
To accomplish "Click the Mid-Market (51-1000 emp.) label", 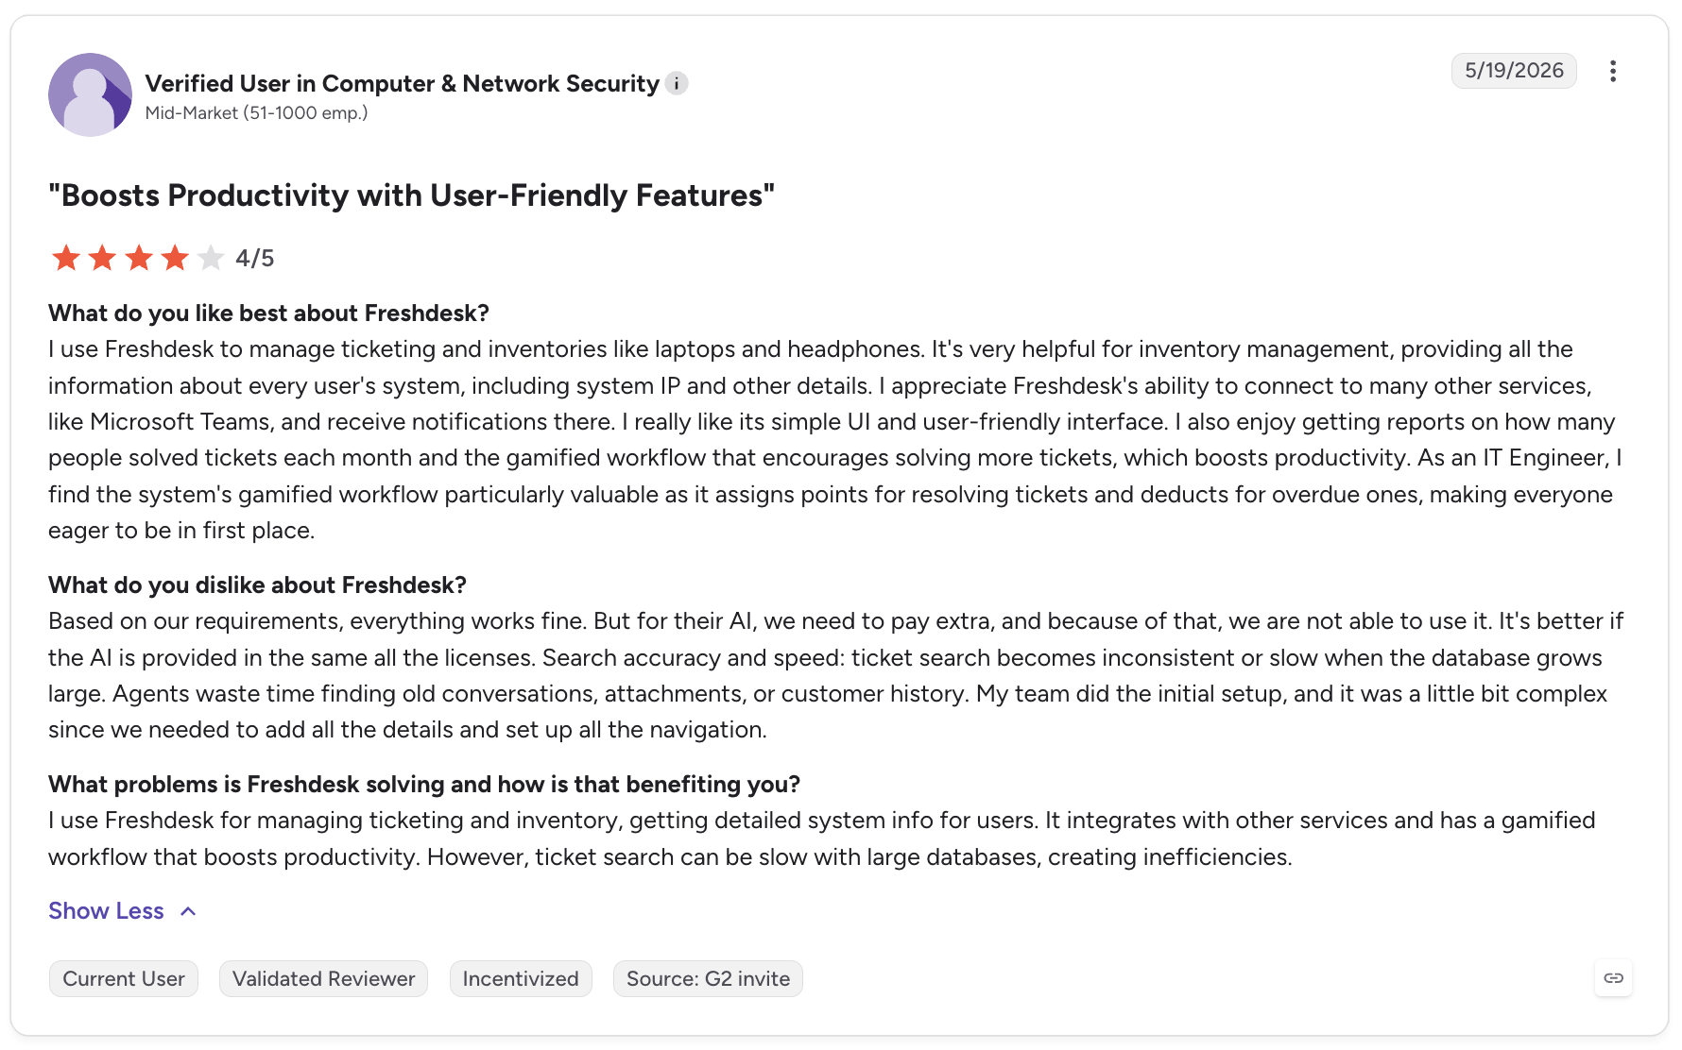I will [x=256, y=112].
